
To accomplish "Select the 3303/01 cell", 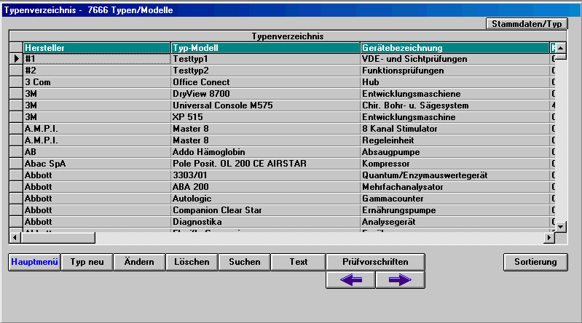I will point(265,175).
